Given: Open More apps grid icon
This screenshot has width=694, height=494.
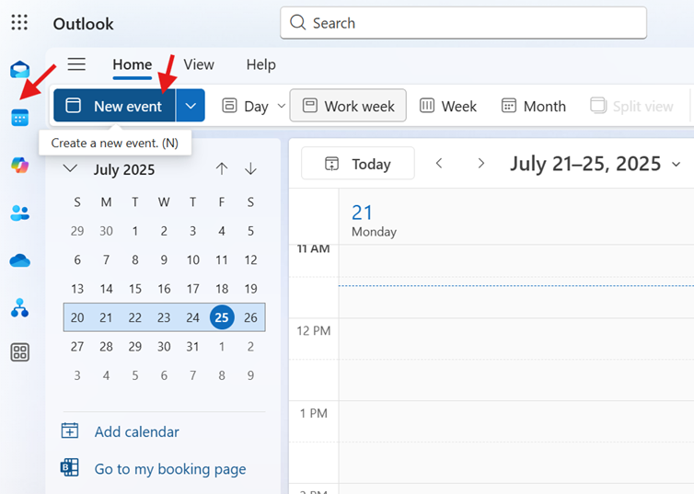Looking at the screenshot, I should [x=19, y=352].
